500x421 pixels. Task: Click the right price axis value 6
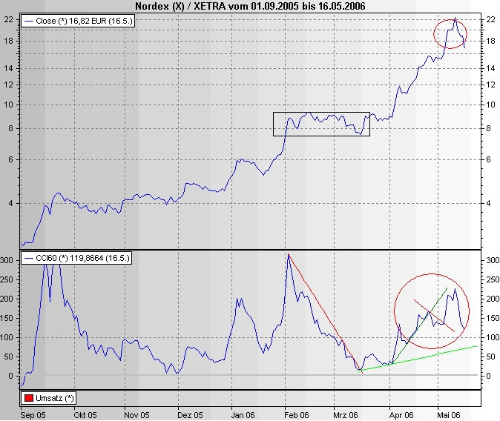pyautogui.click(x=488, y=159)
